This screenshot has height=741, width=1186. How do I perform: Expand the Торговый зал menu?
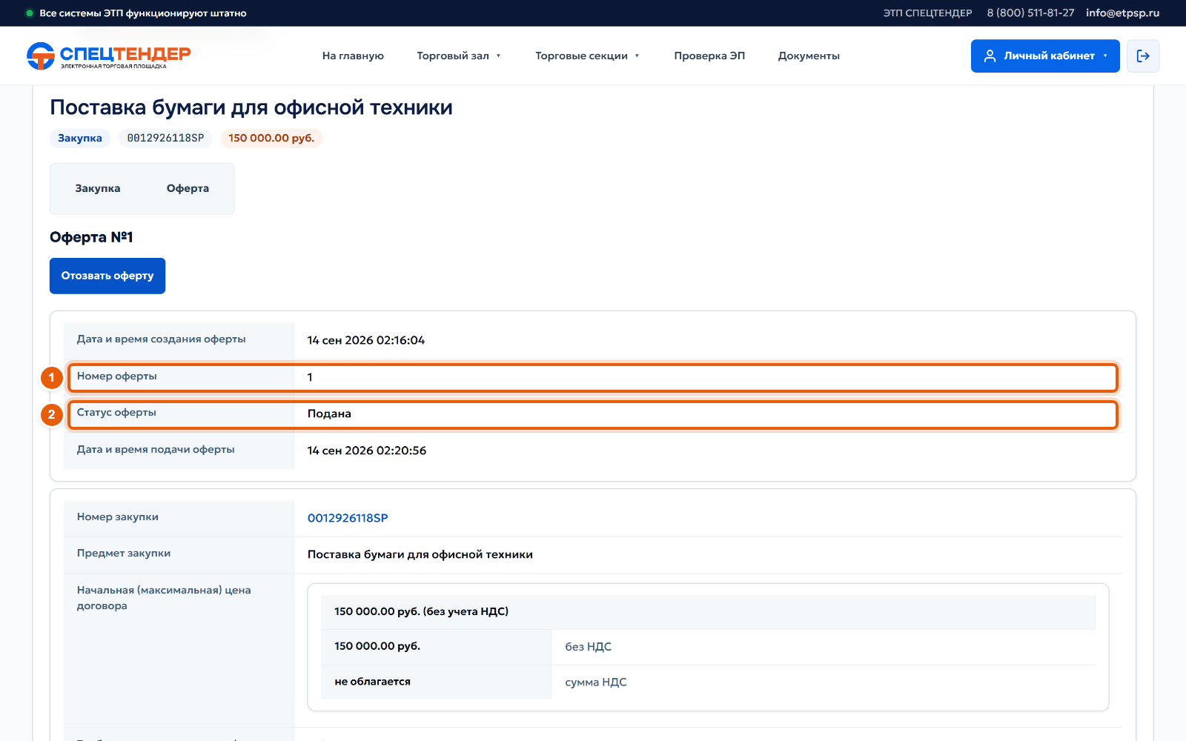(459, 56)
